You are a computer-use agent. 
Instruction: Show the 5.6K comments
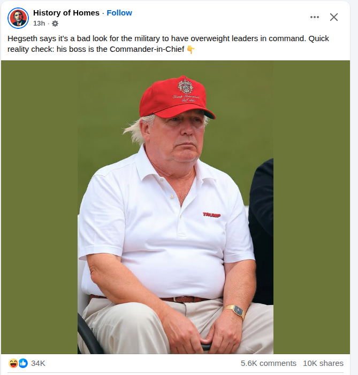click(269, 363)
